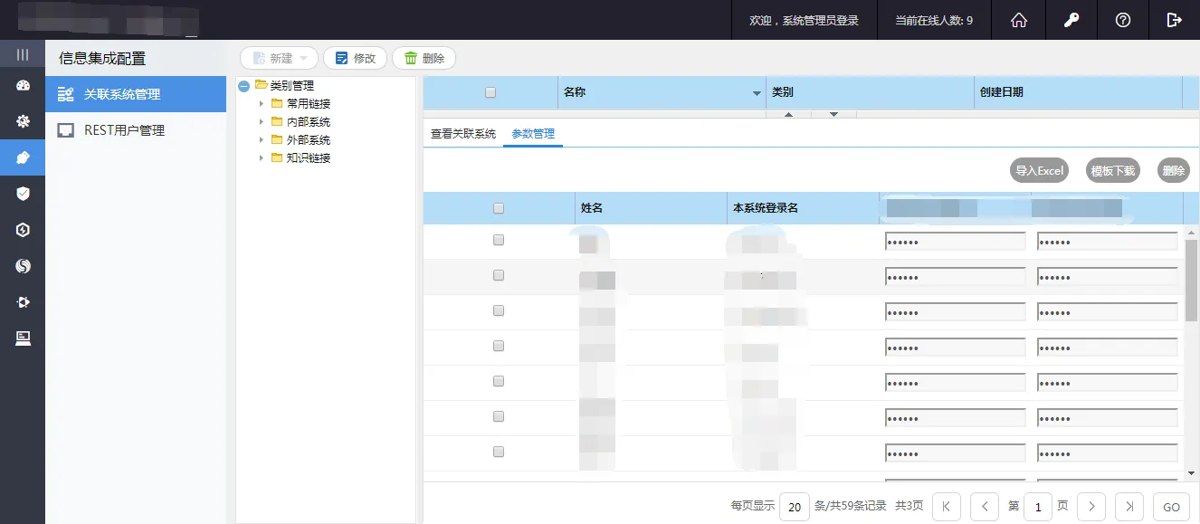Screen dimensions: 1200x524
Task: Log out using the exit icon
Action: coord(1175,20)
